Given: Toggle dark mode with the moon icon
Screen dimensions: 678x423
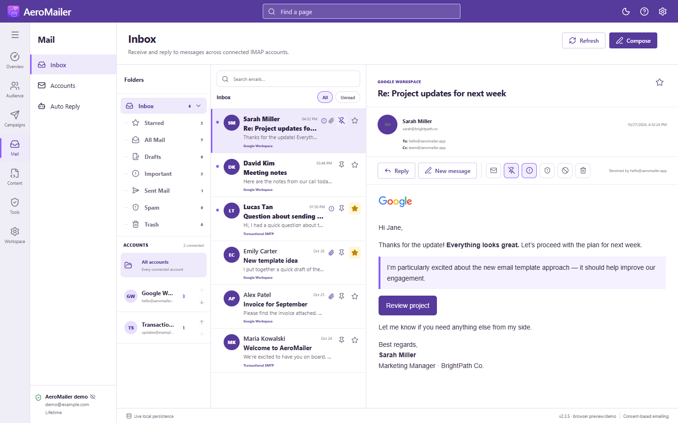Looking at the screenshot, I should 626,12.
